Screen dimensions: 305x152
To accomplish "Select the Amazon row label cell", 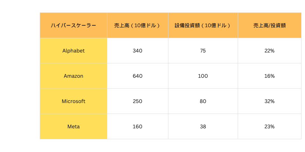I will [74, 76].
